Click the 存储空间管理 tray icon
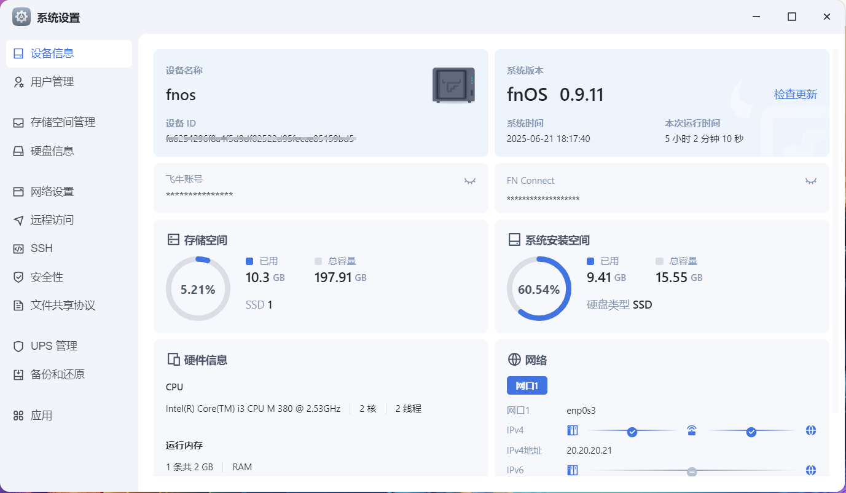846x493 pixels. 18,122
